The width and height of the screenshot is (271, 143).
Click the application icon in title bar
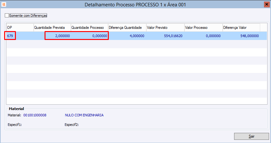[4, 4]
